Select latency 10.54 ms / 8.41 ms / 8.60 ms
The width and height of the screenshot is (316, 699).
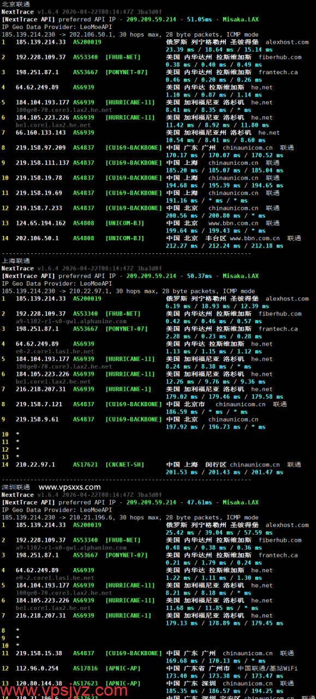tap(216, 140)
